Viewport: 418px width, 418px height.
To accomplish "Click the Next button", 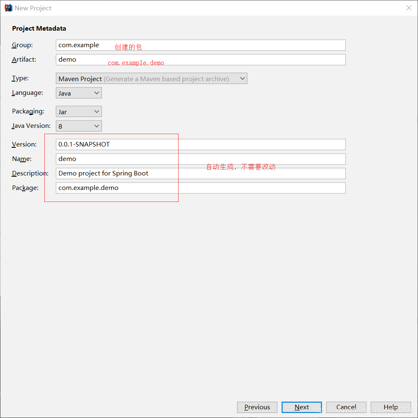I will [x=301, y=407].
